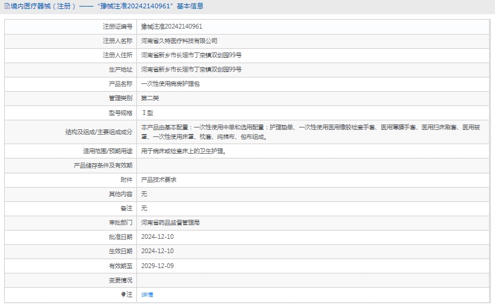This screenshot has height=305, width=495.
Task: Click the address value in 生产地址 row
Action: [191, 70]
